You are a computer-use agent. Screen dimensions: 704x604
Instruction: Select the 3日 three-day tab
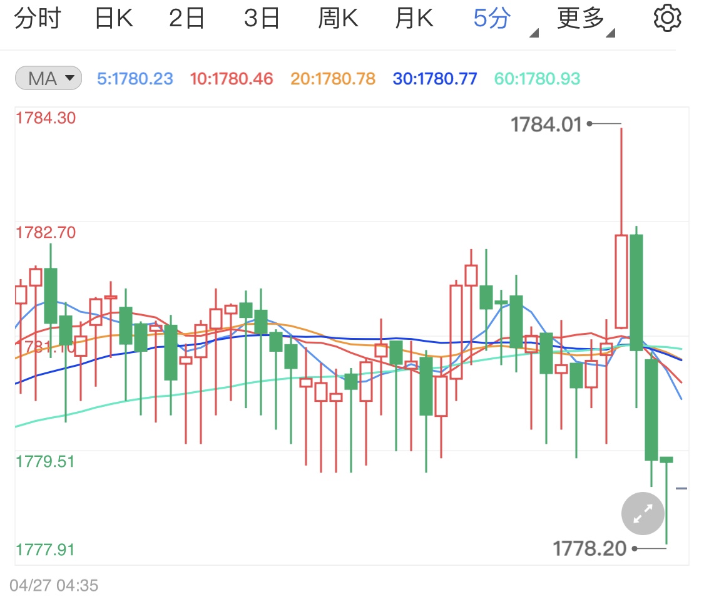[x=262, y=18]
